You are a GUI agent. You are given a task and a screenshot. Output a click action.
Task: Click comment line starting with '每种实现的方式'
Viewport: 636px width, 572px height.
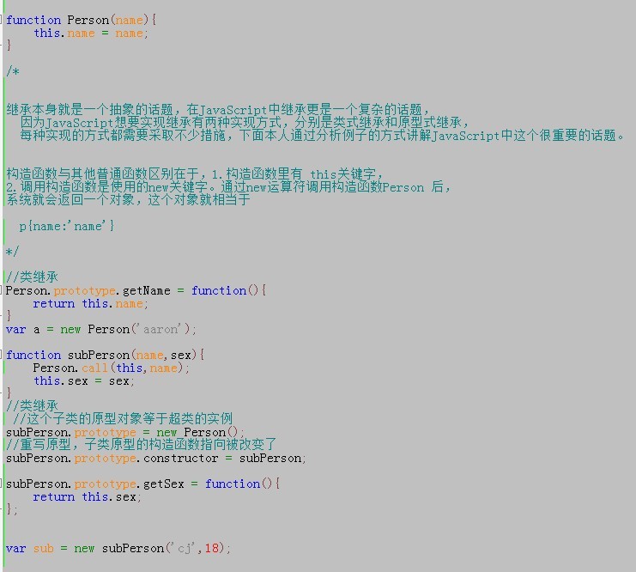tap(323, 135)
